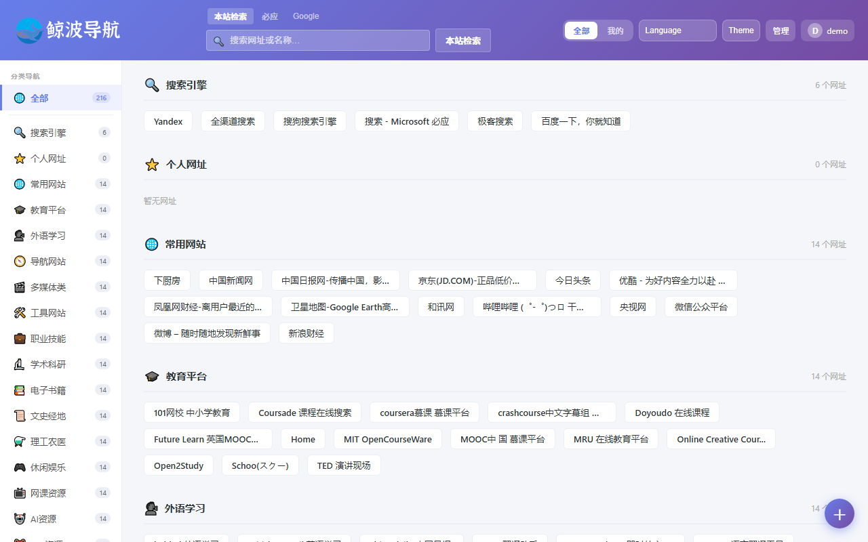Open 搜狗搜索引擎 link
Image resolution: width=868 pixels, height=542 pixels.
[310, 121]
